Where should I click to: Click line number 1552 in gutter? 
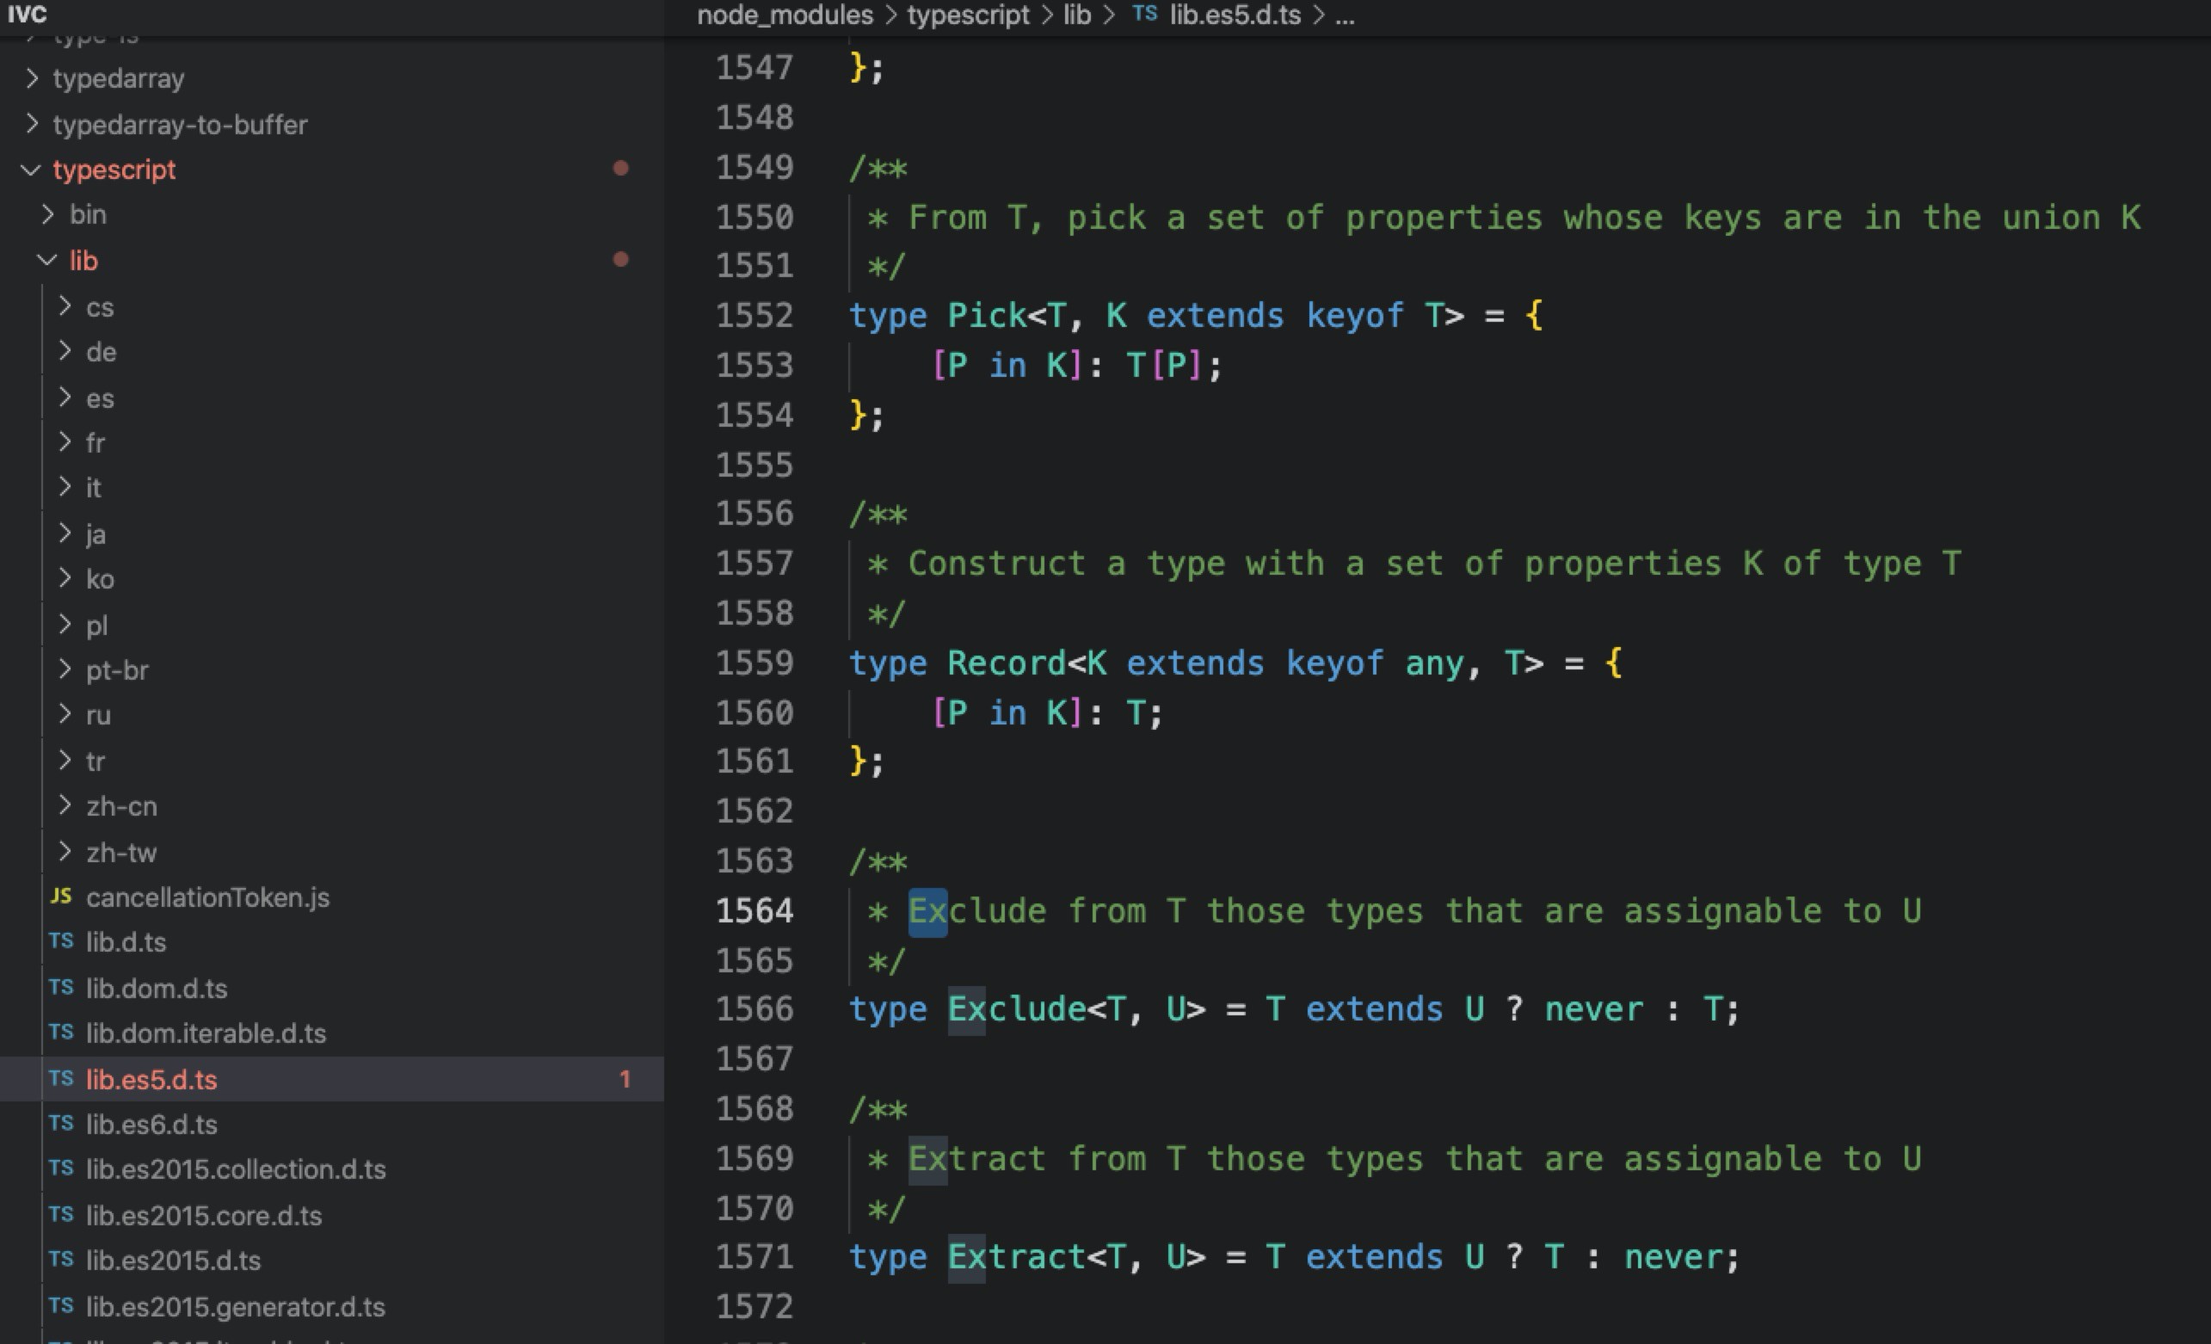click(754, 316)
